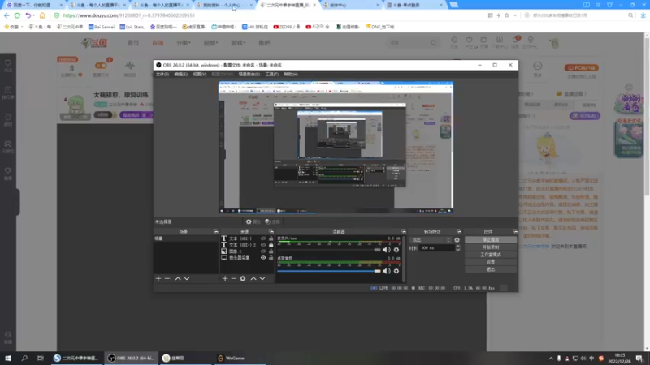Viewport: 650px width, 365px height.
Task: Open the OBS 编辑(E) menu
Action: [180, 75]
